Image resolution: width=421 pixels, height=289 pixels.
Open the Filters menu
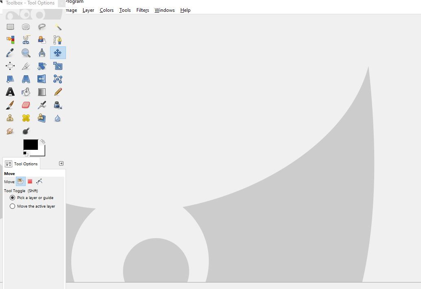(x=143, y=10)
